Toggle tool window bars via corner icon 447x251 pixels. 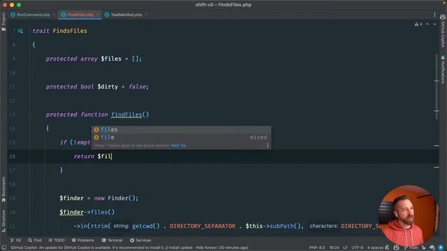point(4,248)
